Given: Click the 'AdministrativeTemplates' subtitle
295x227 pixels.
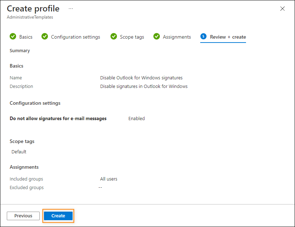Looking at the screenshot, I should [x=30, y=17].
